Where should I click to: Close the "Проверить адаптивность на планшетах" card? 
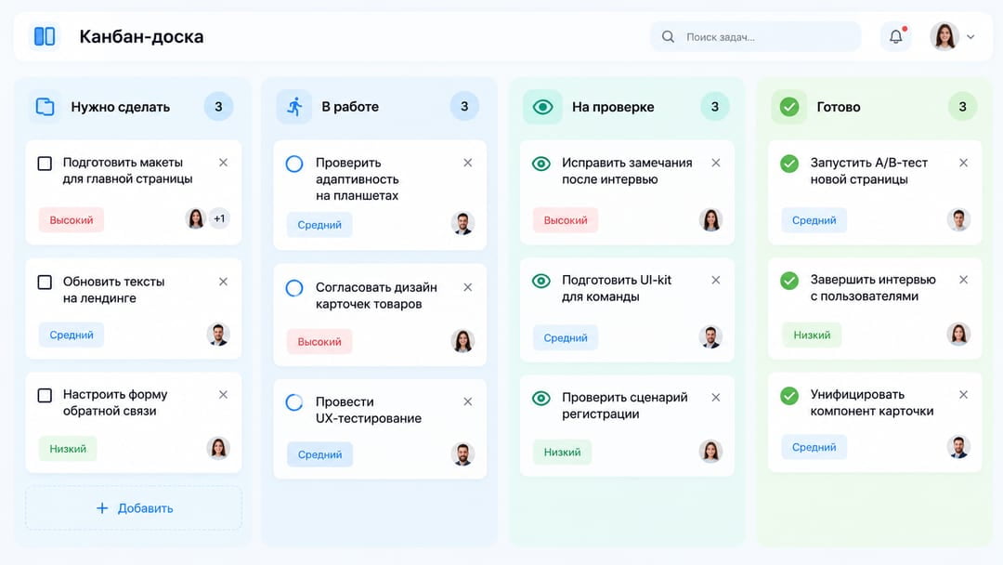click(467, 164)
